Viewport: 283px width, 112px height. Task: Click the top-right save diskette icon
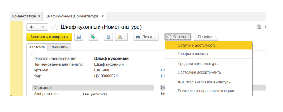(x=259, y=27)
